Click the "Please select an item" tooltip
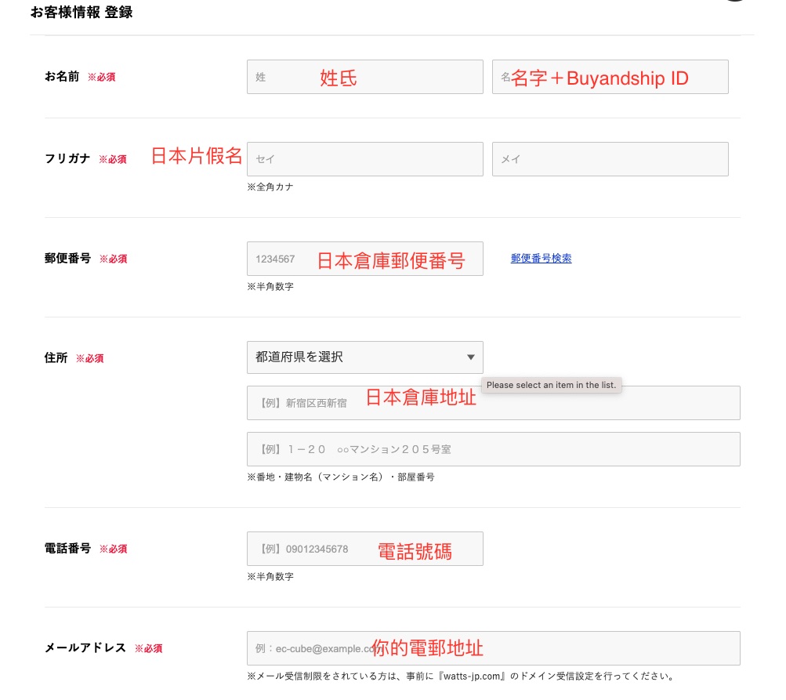786x700 pixels. [551, 386]
